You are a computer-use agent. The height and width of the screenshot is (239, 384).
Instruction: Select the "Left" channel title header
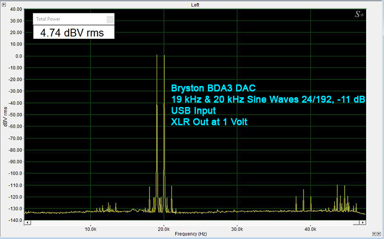[x=195, y=5]
